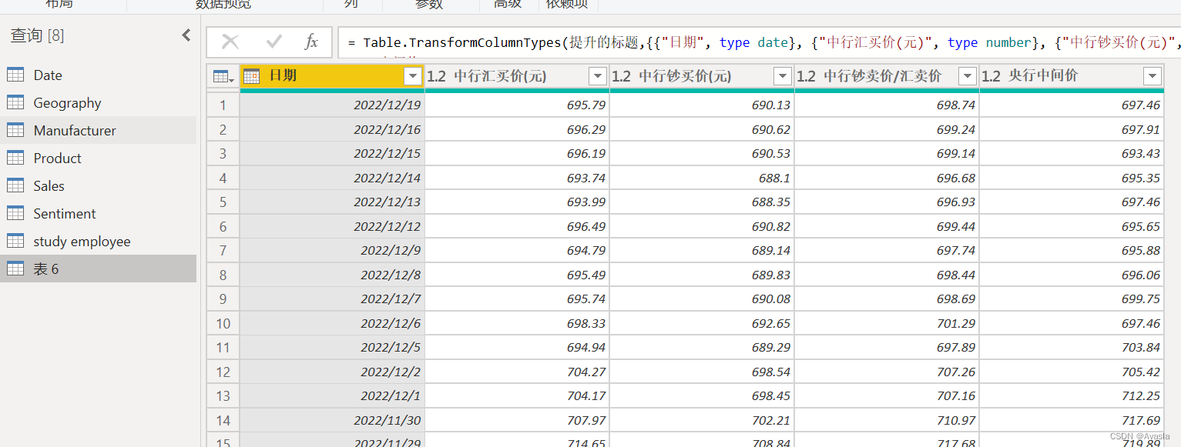Select the study employee query
Viewport: 1181px width, 447px height.
[99, 241]
